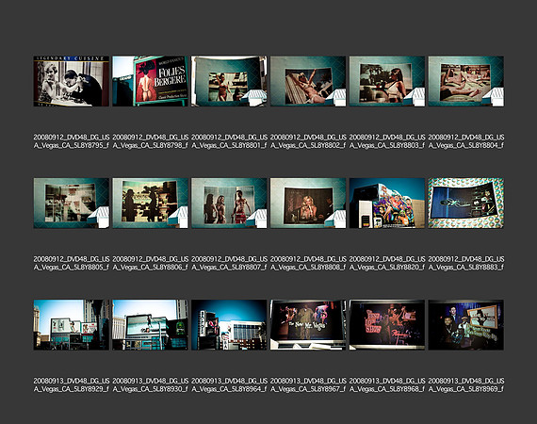Select thumbnail above filename ending 5L8Y8806_f

point(151,204)
